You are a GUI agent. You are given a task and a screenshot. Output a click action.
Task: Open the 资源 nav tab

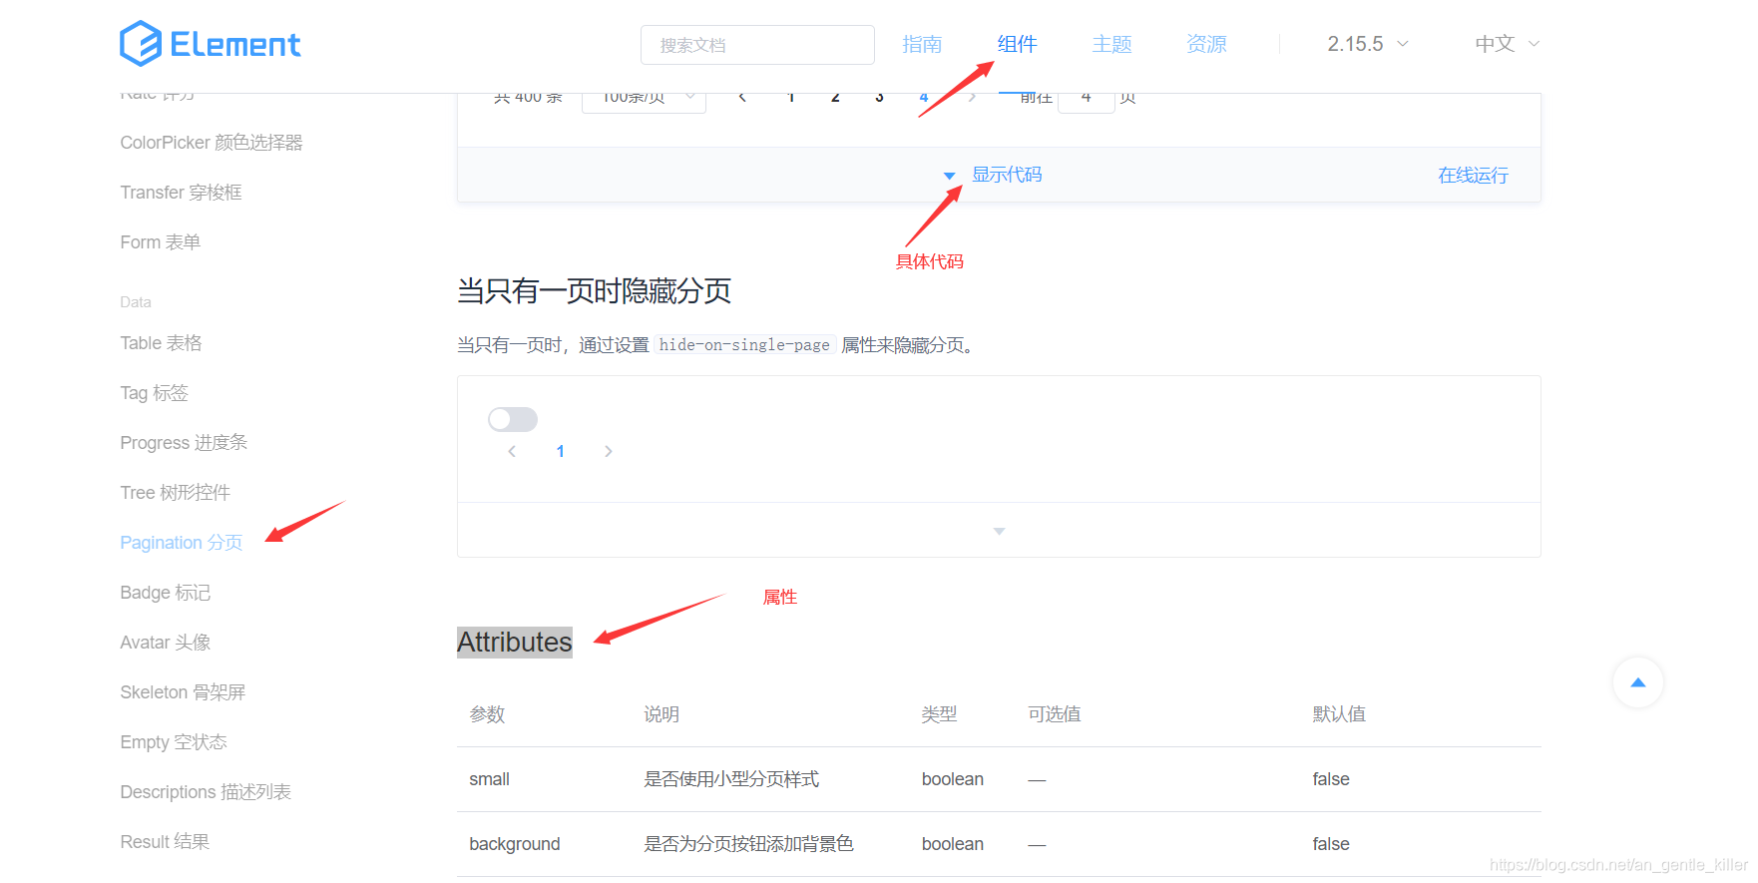coord(1206,44)
